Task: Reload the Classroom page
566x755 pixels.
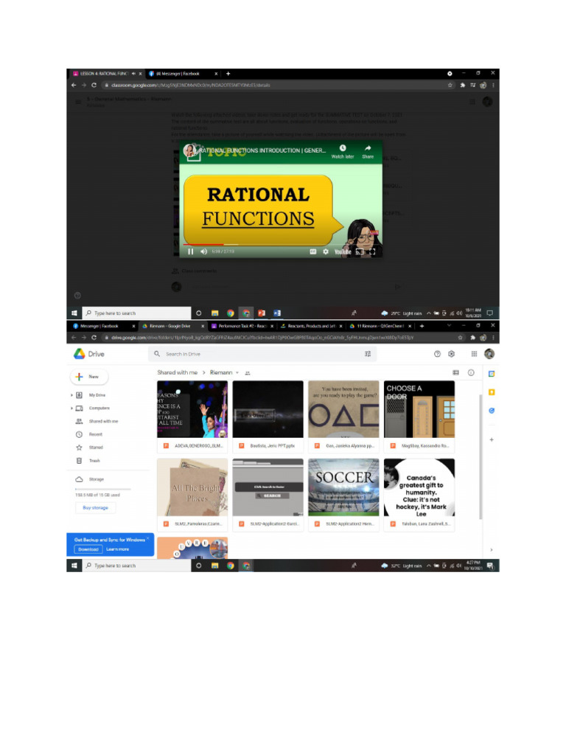Action: point(94,86)
